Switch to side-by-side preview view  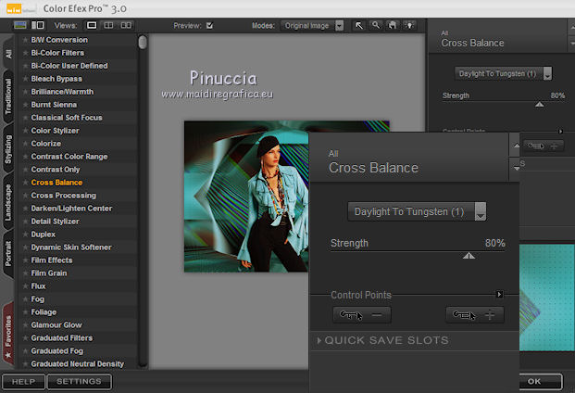127,25
